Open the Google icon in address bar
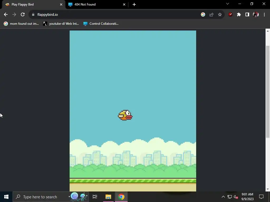The image size is (270, 202). coord(203,15)
